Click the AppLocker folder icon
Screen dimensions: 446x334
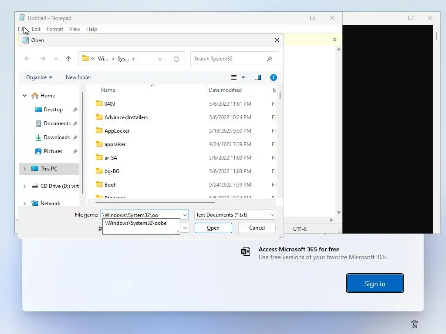point(99,130)
